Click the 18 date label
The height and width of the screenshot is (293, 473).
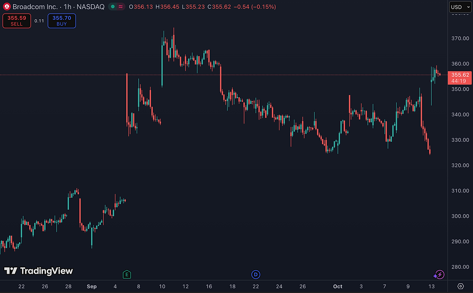point(232,286)
